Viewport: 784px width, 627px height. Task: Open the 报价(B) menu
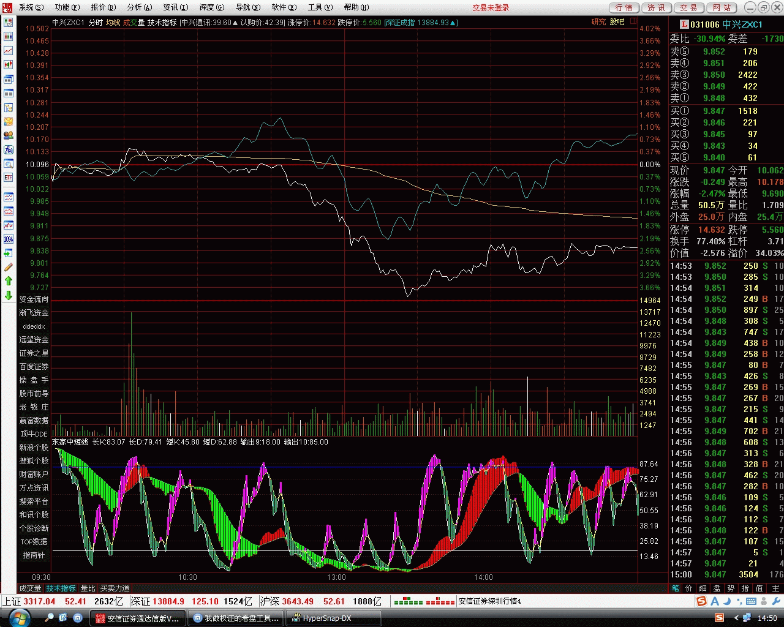pos(104,7)
